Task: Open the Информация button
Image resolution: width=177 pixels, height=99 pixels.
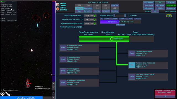Action: click(x=149, y=8)
